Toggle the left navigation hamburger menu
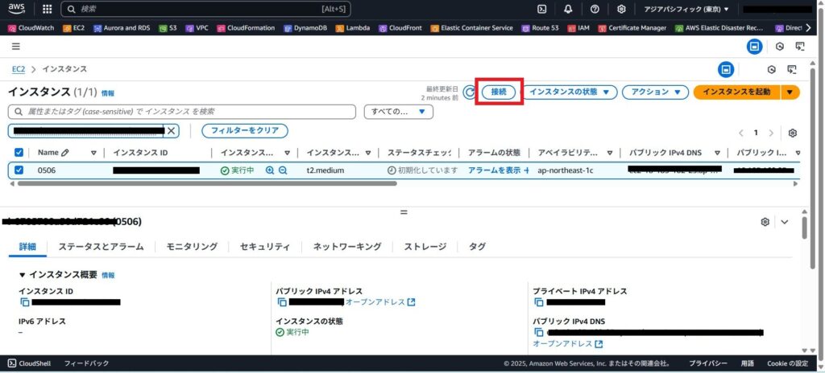This screenshot has width=825, height=373. (x=16, y=47)
